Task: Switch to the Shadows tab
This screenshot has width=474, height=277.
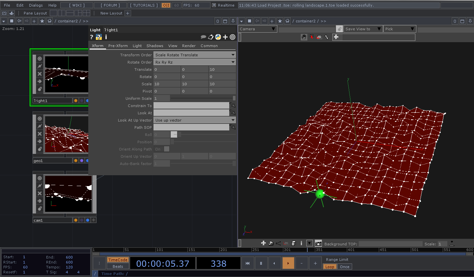Action: point(155,46)
